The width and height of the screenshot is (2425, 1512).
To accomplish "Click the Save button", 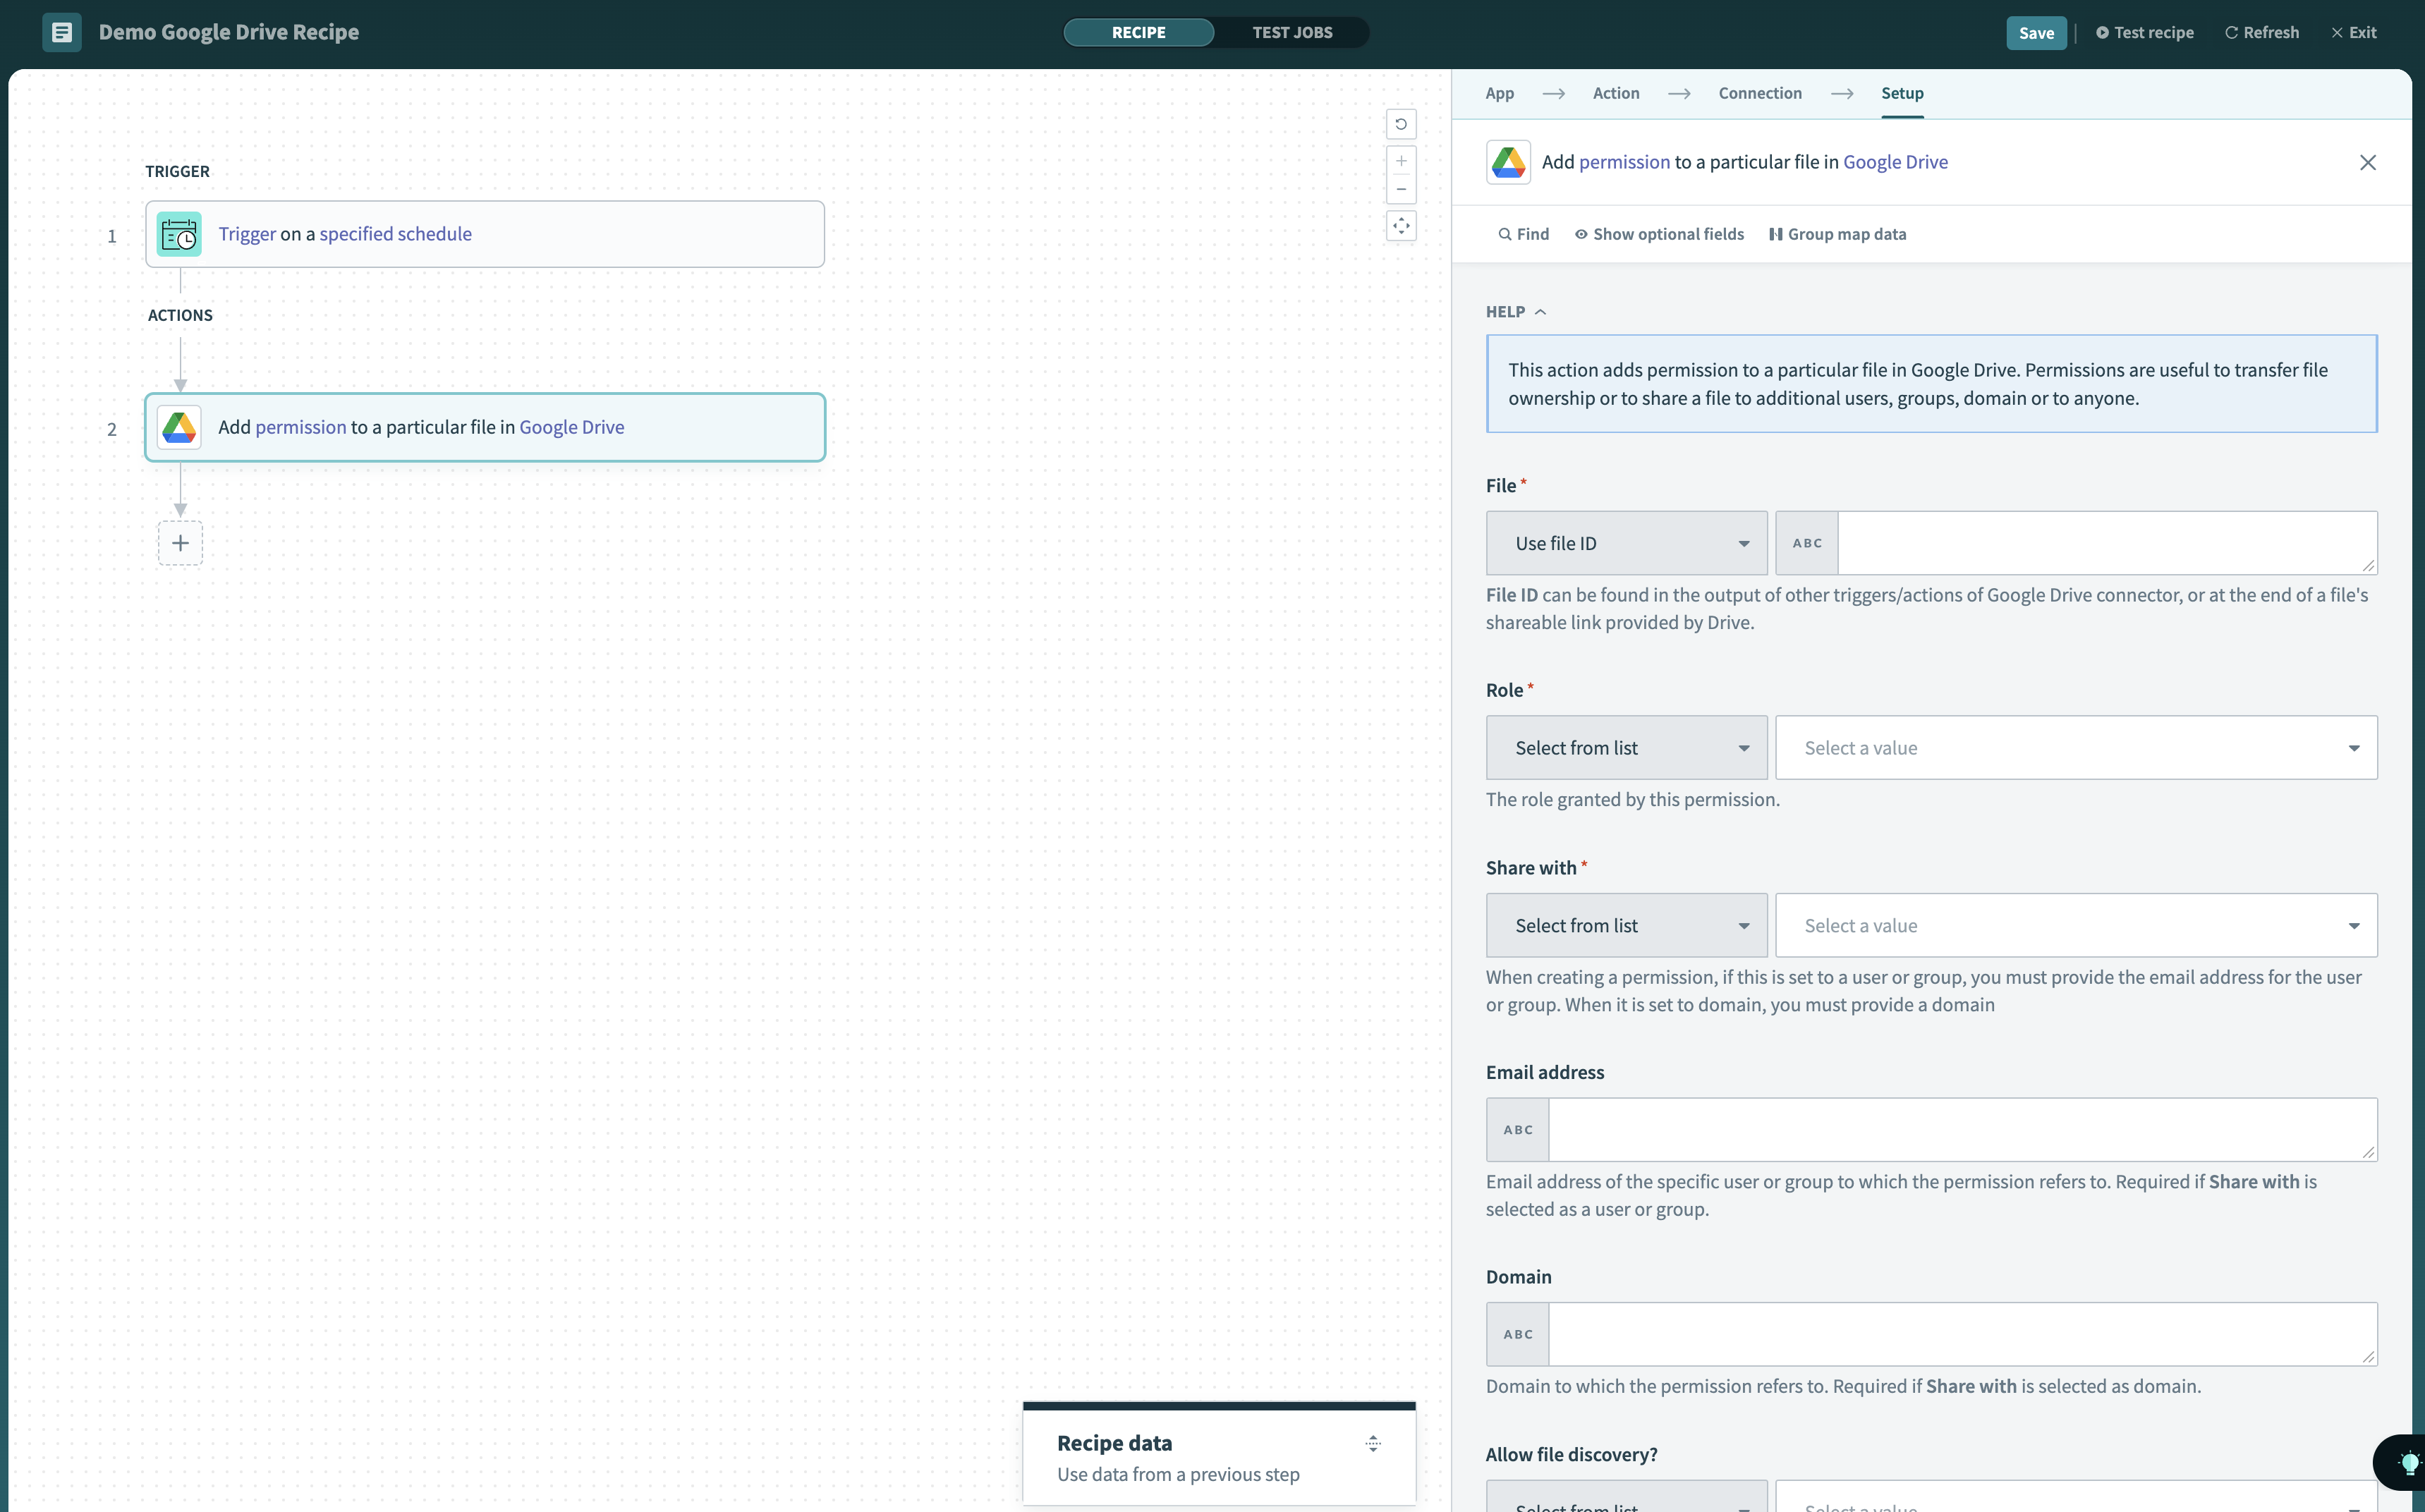I will 2035,31.
